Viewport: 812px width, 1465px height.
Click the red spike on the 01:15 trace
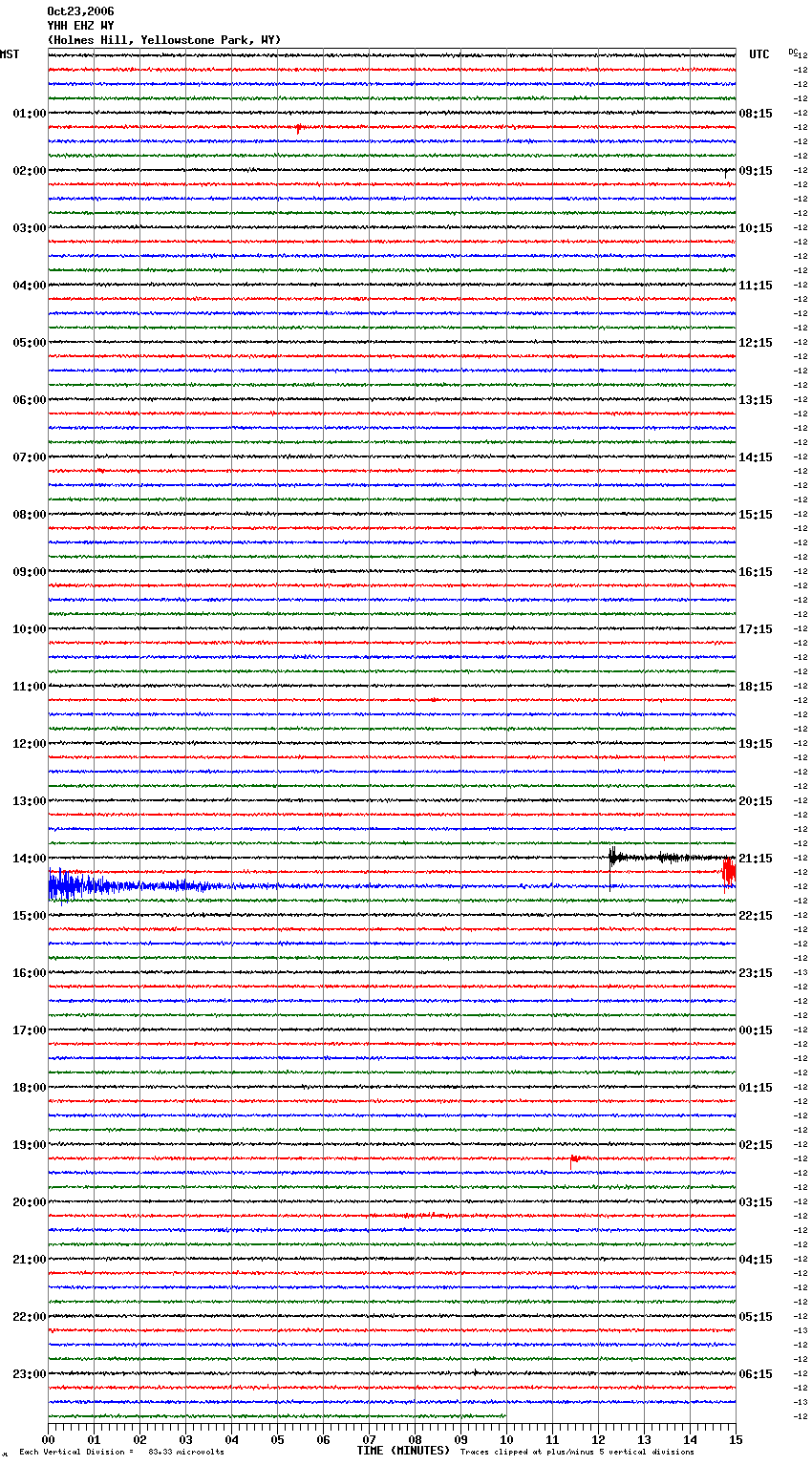[x=299, y=128]
